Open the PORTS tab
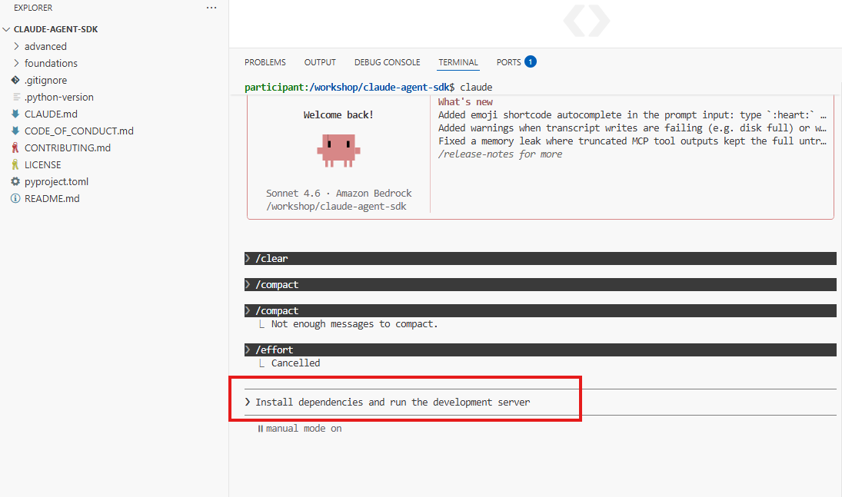Viewport: 842px width, 497px height. (508, 62)
